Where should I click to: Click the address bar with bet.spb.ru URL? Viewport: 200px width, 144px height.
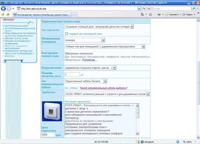[x=77, y=9]
